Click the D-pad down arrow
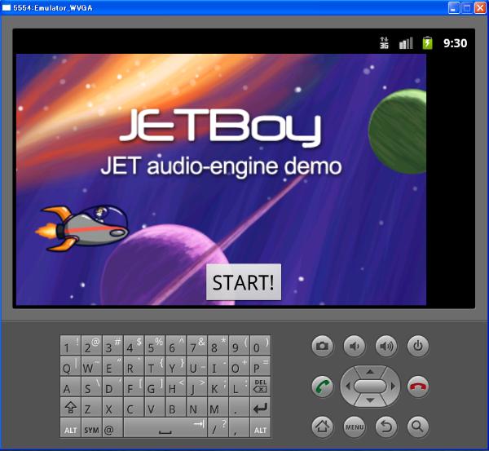The height and width of the screenshot is (451, 489). click(x=370, y=400)
